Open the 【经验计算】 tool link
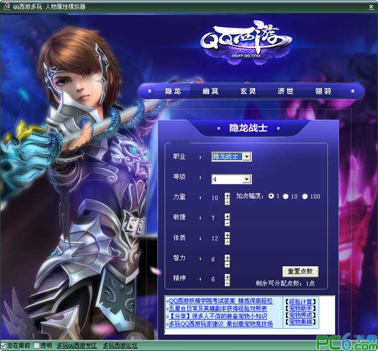Viewport: 378px width, 351px height. (301, 302)
